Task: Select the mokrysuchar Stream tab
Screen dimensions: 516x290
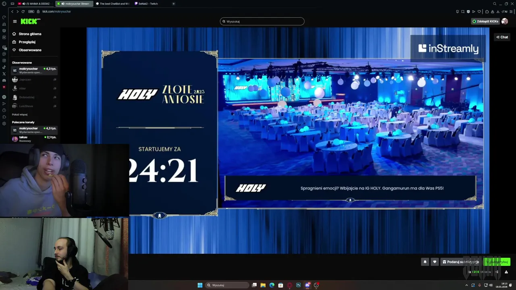Action: click(74, 4)
